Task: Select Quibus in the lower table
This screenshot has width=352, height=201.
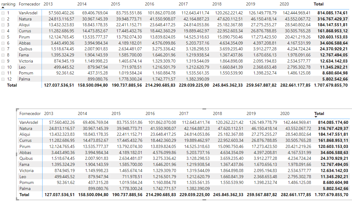Action: click(26, 158)
